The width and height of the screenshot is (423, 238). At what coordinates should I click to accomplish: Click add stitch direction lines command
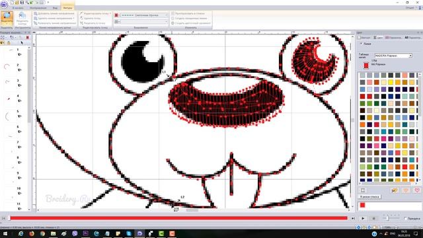(54, 13)
